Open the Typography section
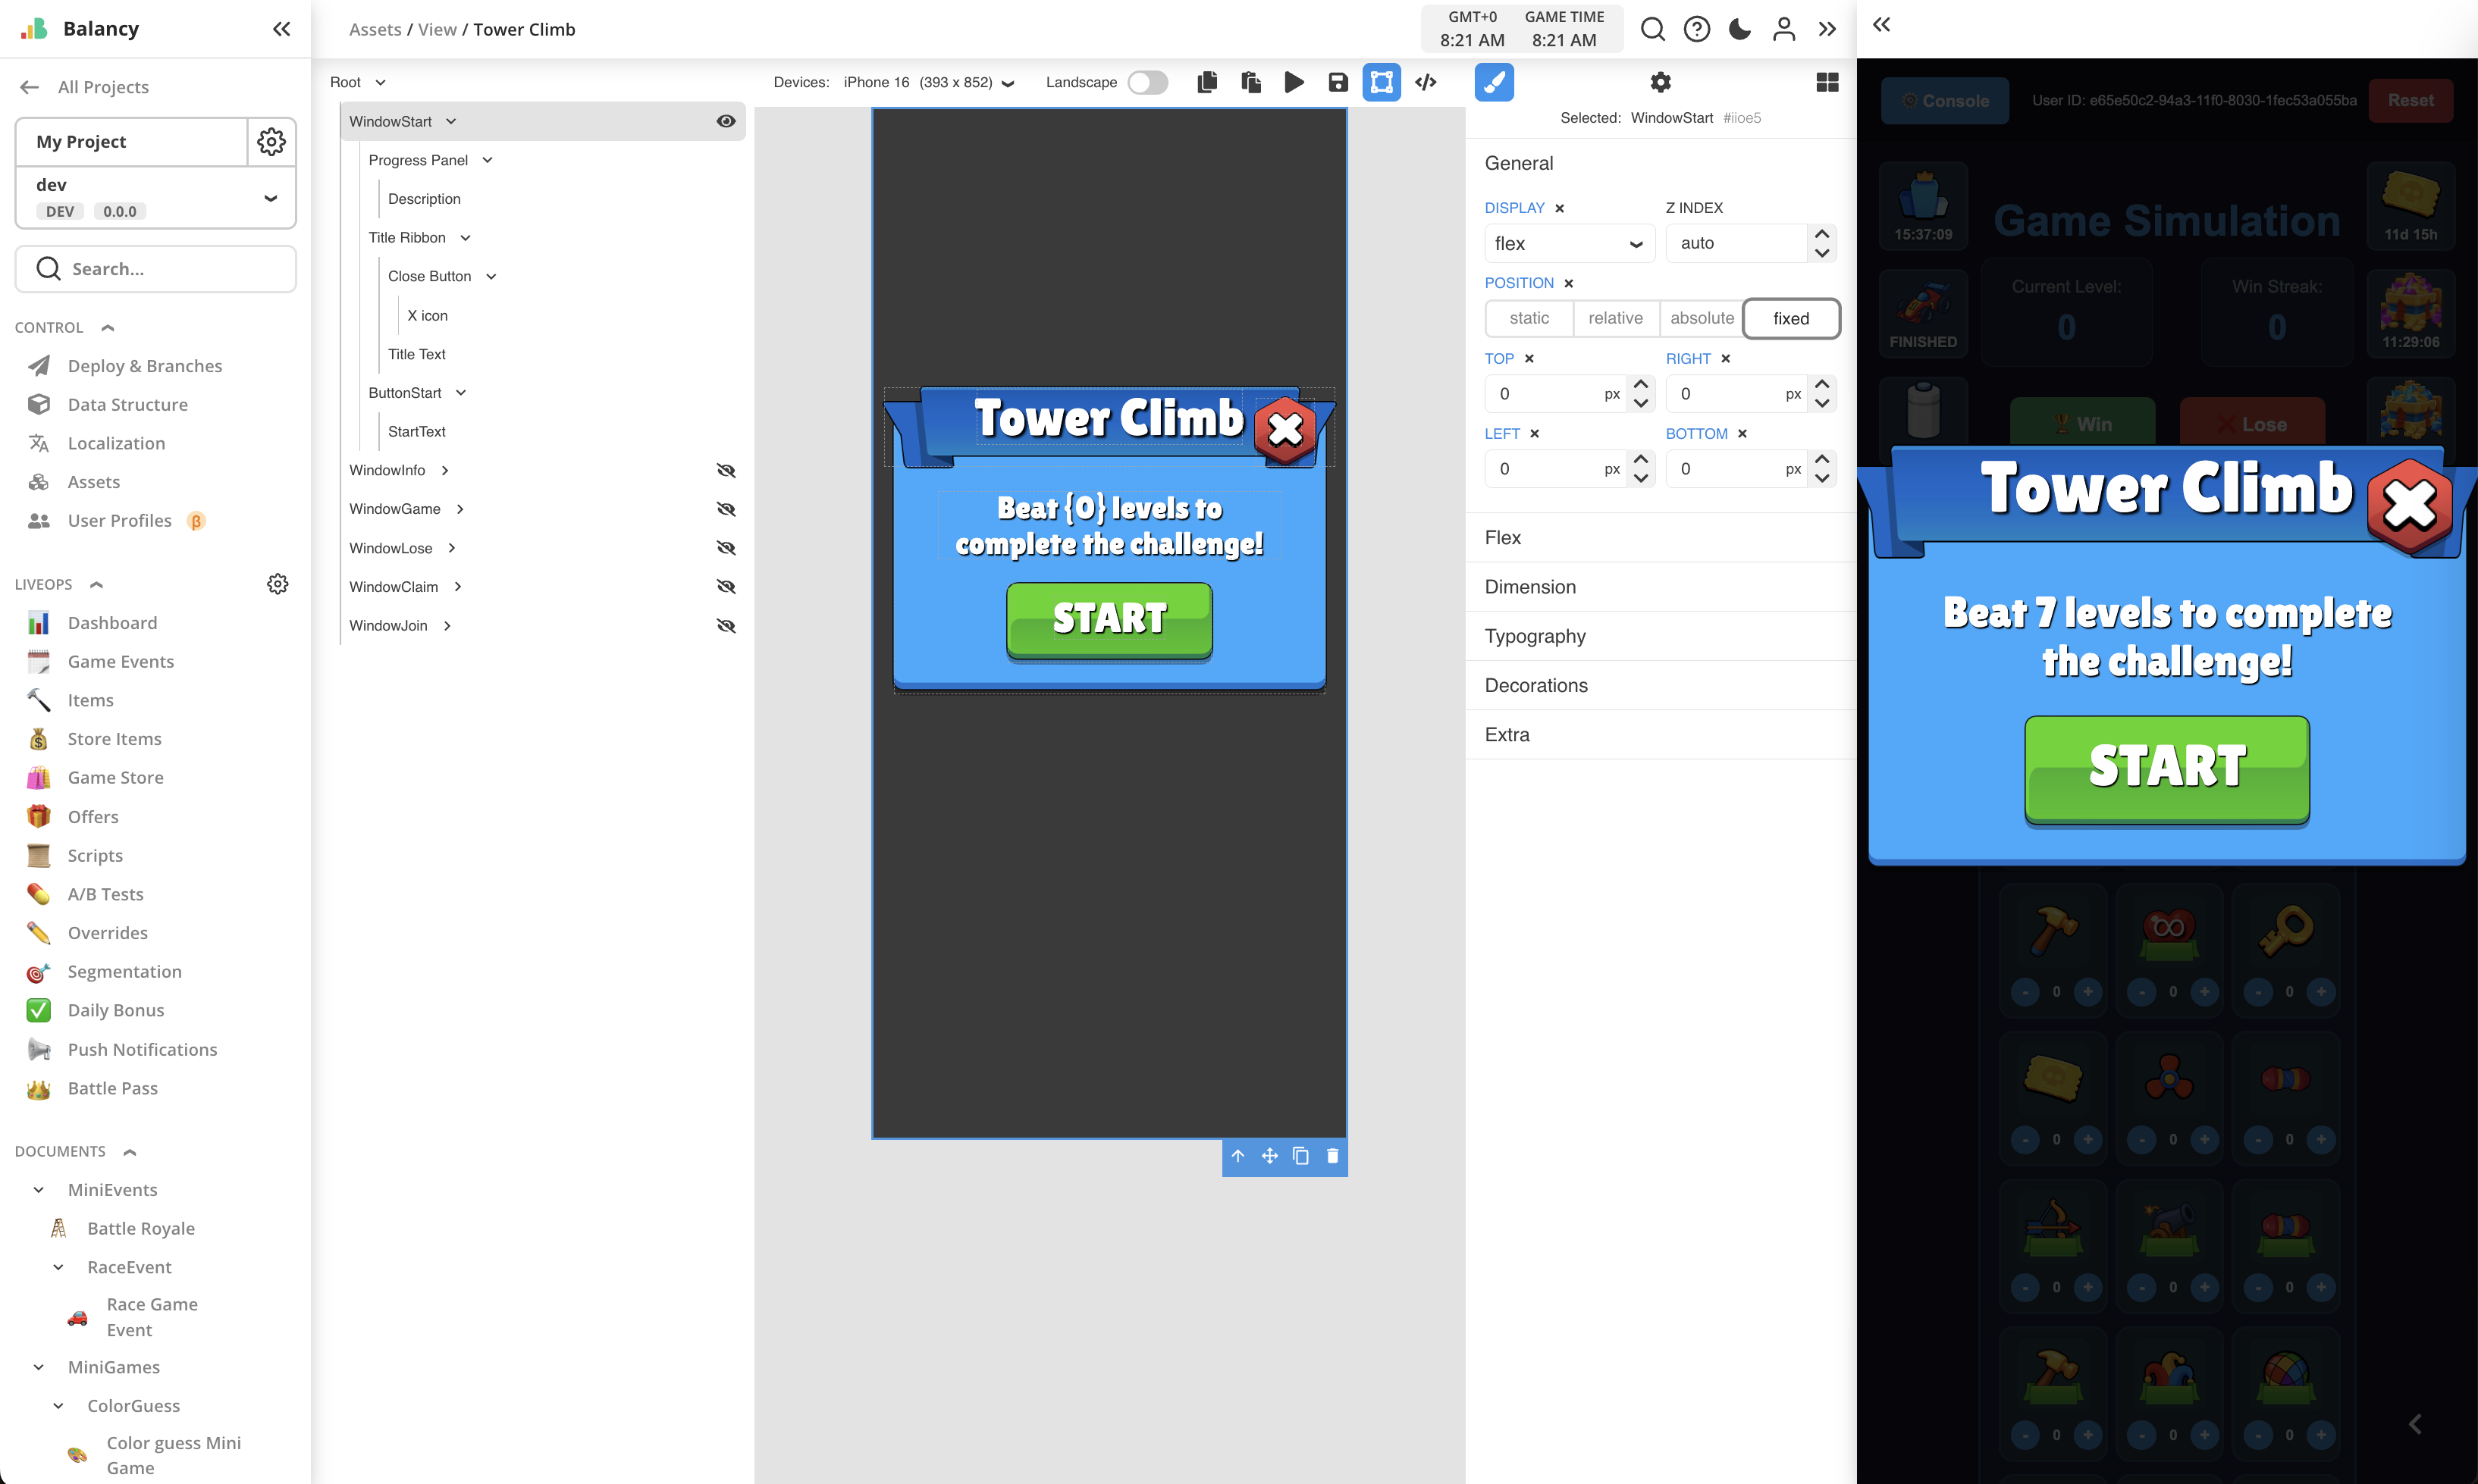 1535,636
